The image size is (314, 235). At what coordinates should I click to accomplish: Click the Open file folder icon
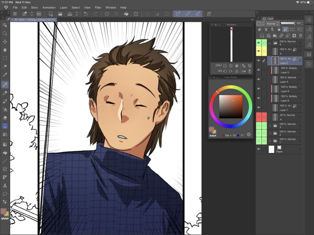60,14
